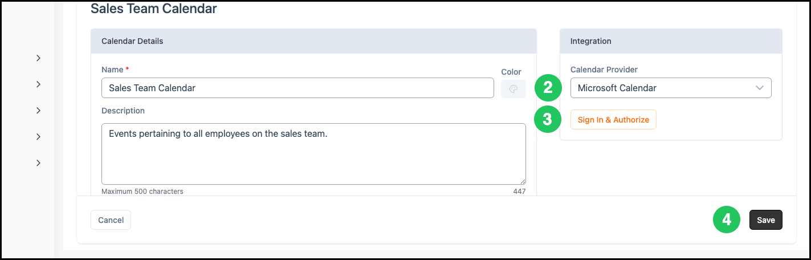Expand the first sidebar chevron
The height and width of the screenshot is (260, 811).
[x=38, y=58]
